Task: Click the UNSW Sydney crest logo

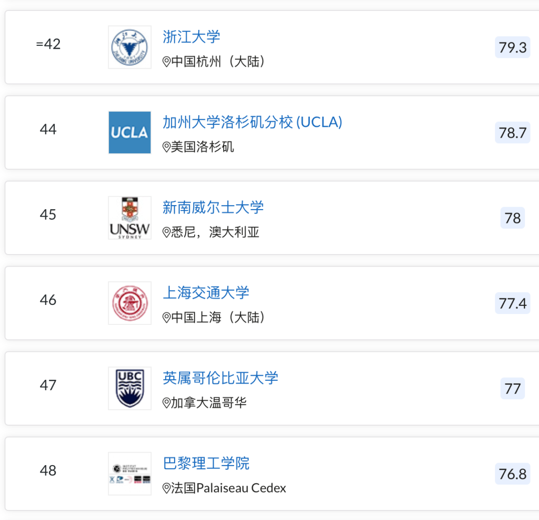Action: click(130, 218)
